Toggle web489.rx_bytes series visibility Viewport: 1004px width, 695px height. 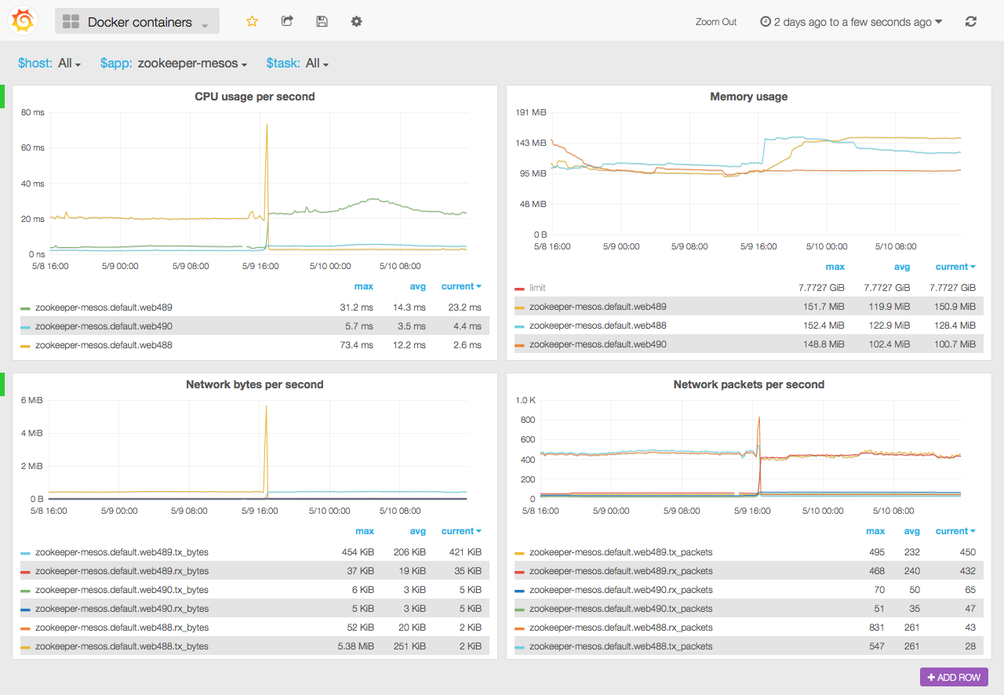coord(122,571)
